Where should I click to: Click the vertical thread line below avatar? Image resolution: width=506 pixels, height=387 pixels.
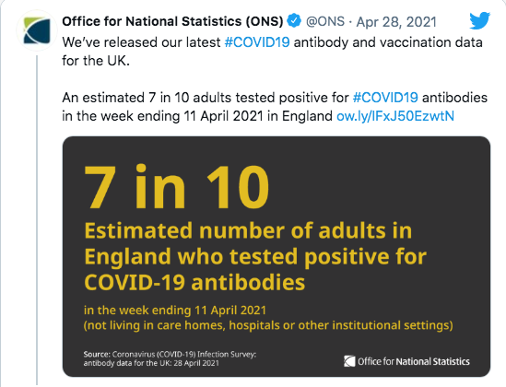[x=37, y=220]
